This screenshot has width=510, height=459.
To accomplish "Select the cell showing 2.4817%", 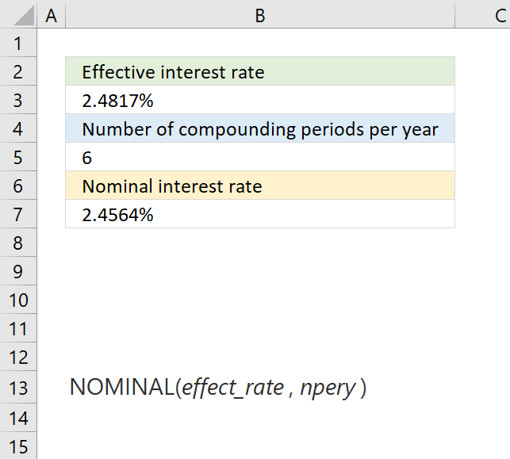I will 260,100.
